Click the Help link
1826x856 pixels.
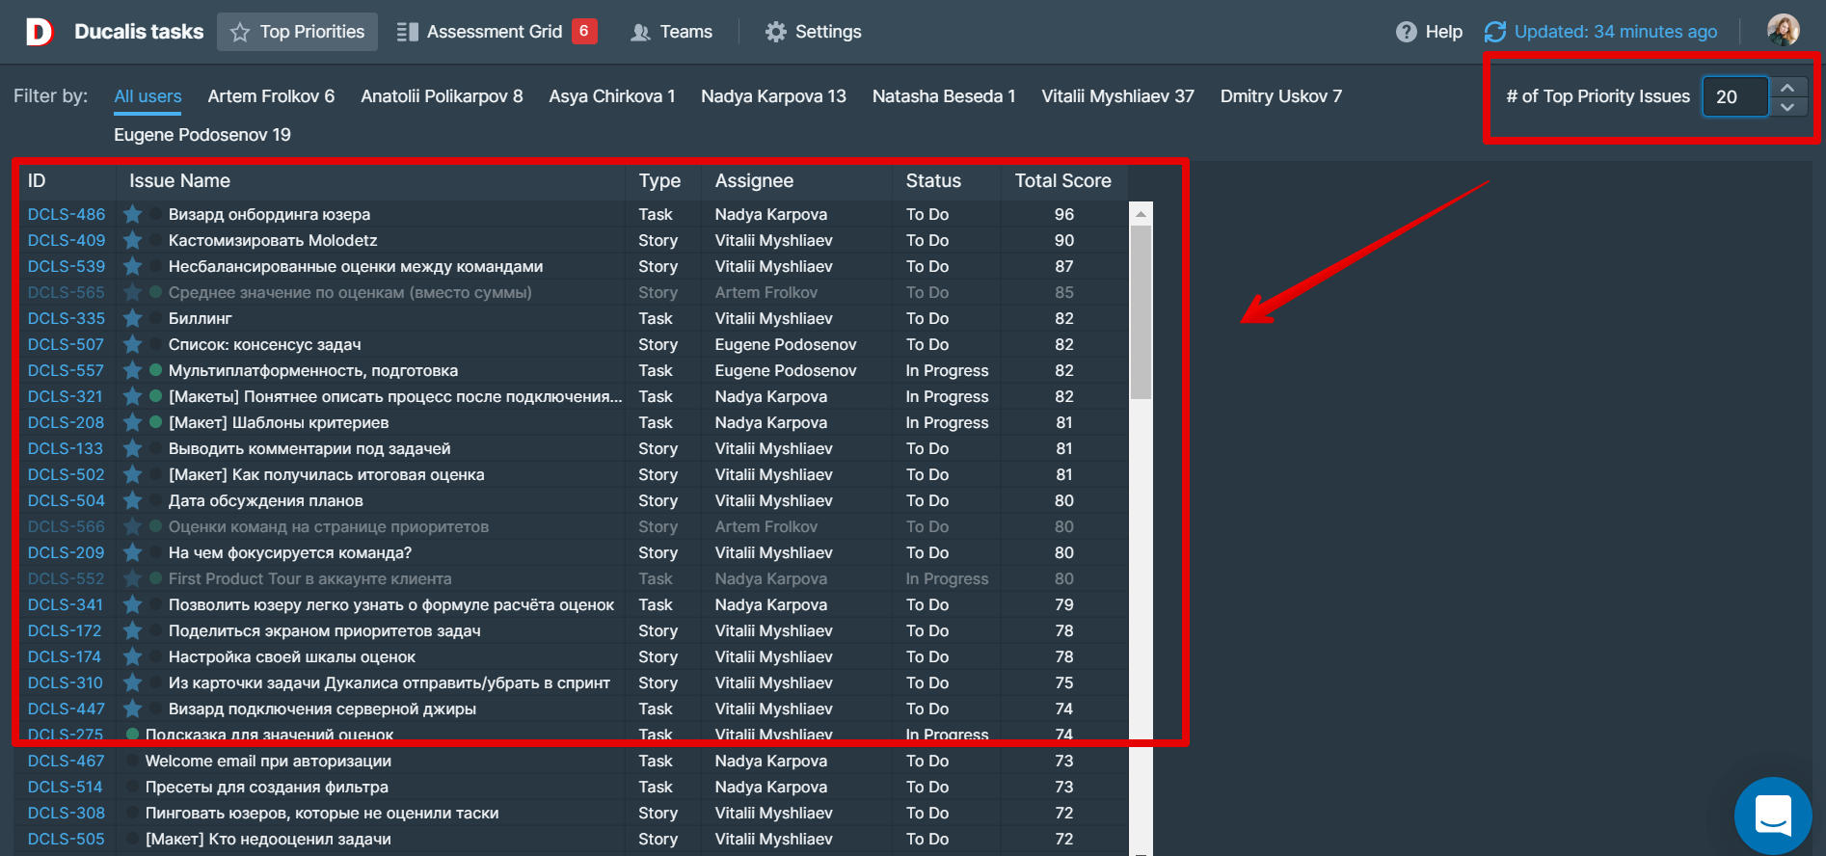(1429, 32)
